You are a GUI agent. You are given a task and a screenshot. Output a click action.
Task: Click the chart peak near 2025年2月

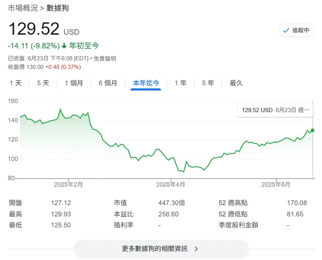pos(60,109)
